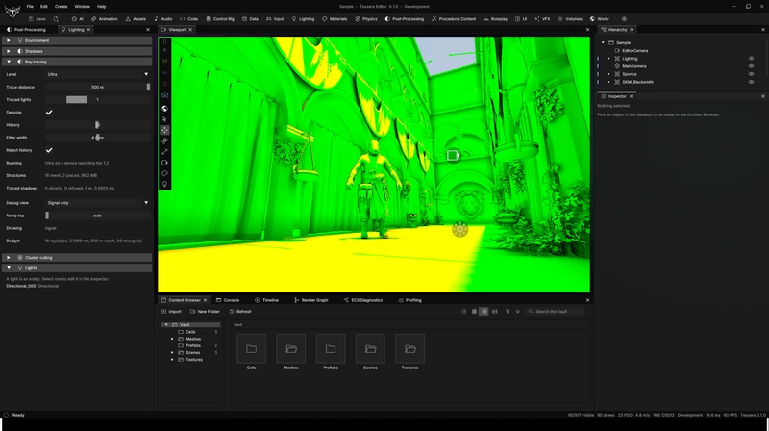Collapse the Sample node in Hierarchy
The width and height of the screenshot is (769, 431).
(603, 42)
